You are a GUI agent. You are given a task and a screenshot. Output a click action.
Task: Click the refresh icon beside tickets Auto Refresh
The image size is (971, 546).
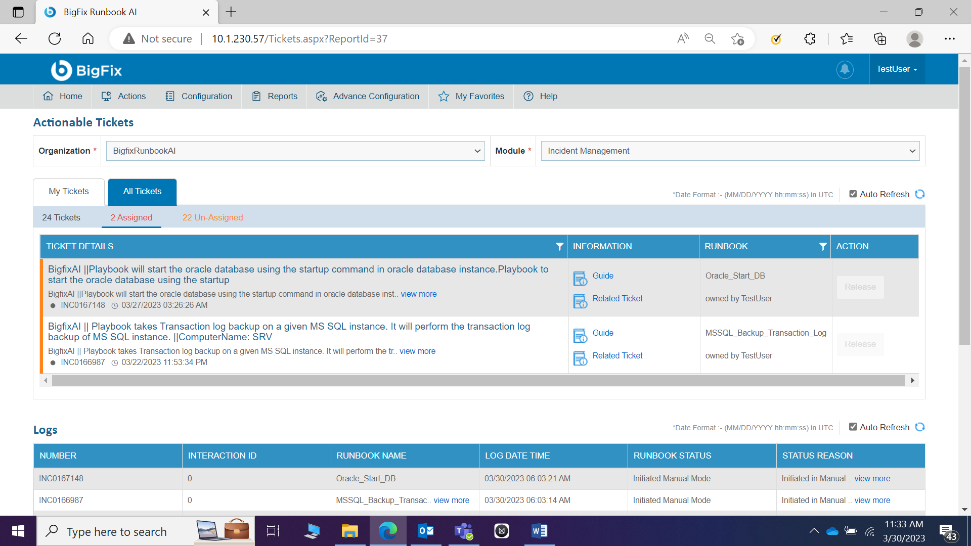pos(920,194)
